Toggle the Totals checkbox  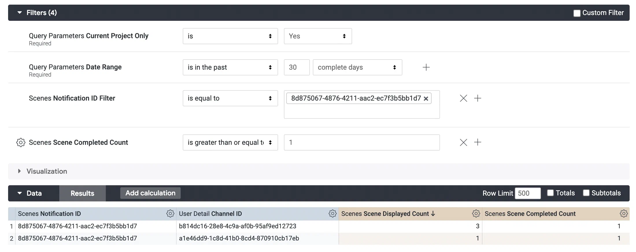550,193
